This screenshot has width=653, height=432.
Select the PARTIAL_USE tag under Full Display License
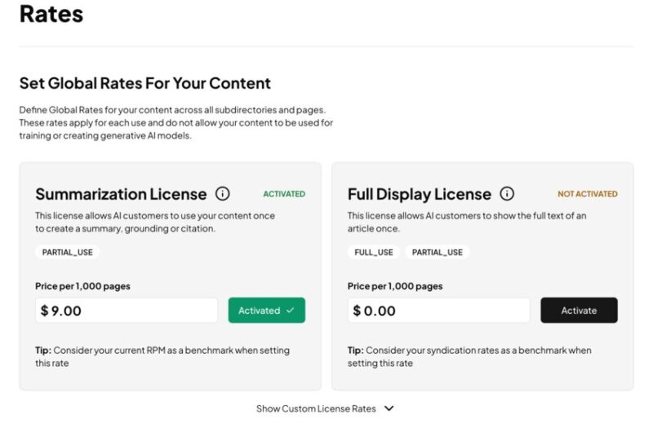click(437, 253)
